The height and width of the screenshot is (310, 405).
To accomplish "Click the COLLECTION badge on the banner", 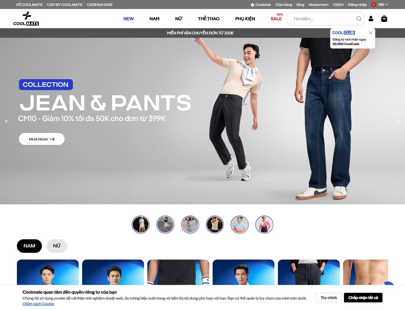I will coord(46,85).
